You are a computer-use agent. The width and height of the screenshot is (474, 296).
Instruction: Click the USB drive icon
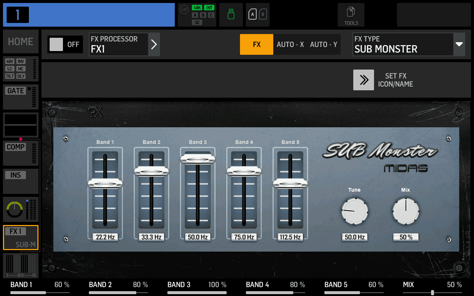pyautogui.click(x=231, y=15)
